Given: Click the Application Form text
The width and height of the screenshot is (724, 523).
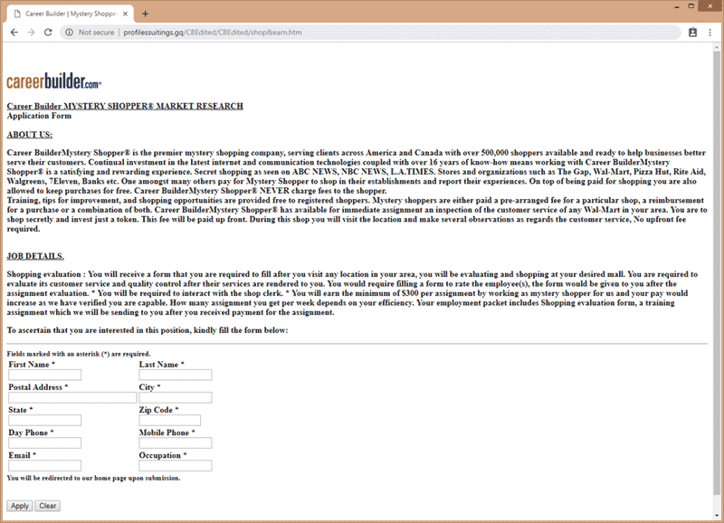Looking at the screenshot, I should 39,116.
